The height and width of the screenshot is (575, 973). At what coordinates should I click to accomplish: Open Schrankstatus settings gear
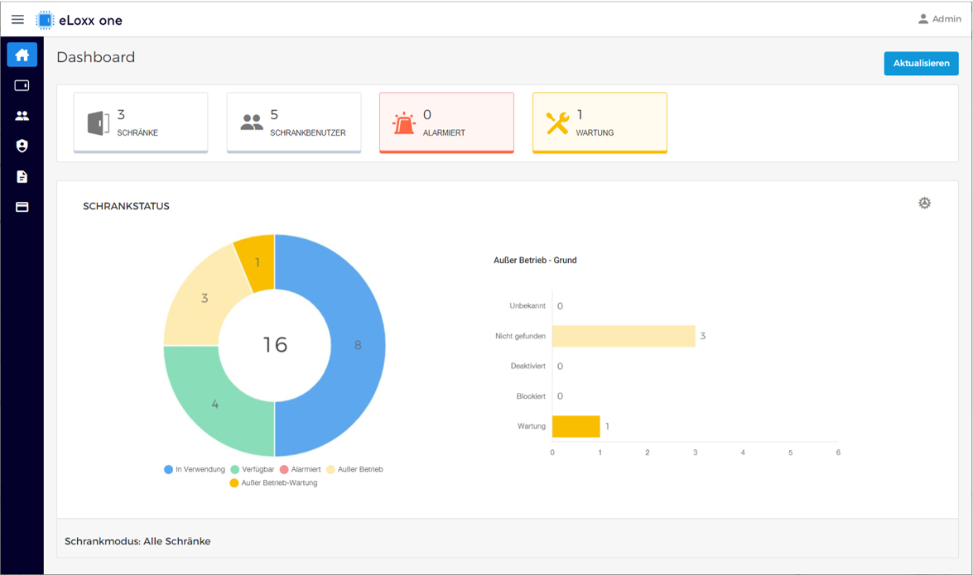click(x=925, y=203)
